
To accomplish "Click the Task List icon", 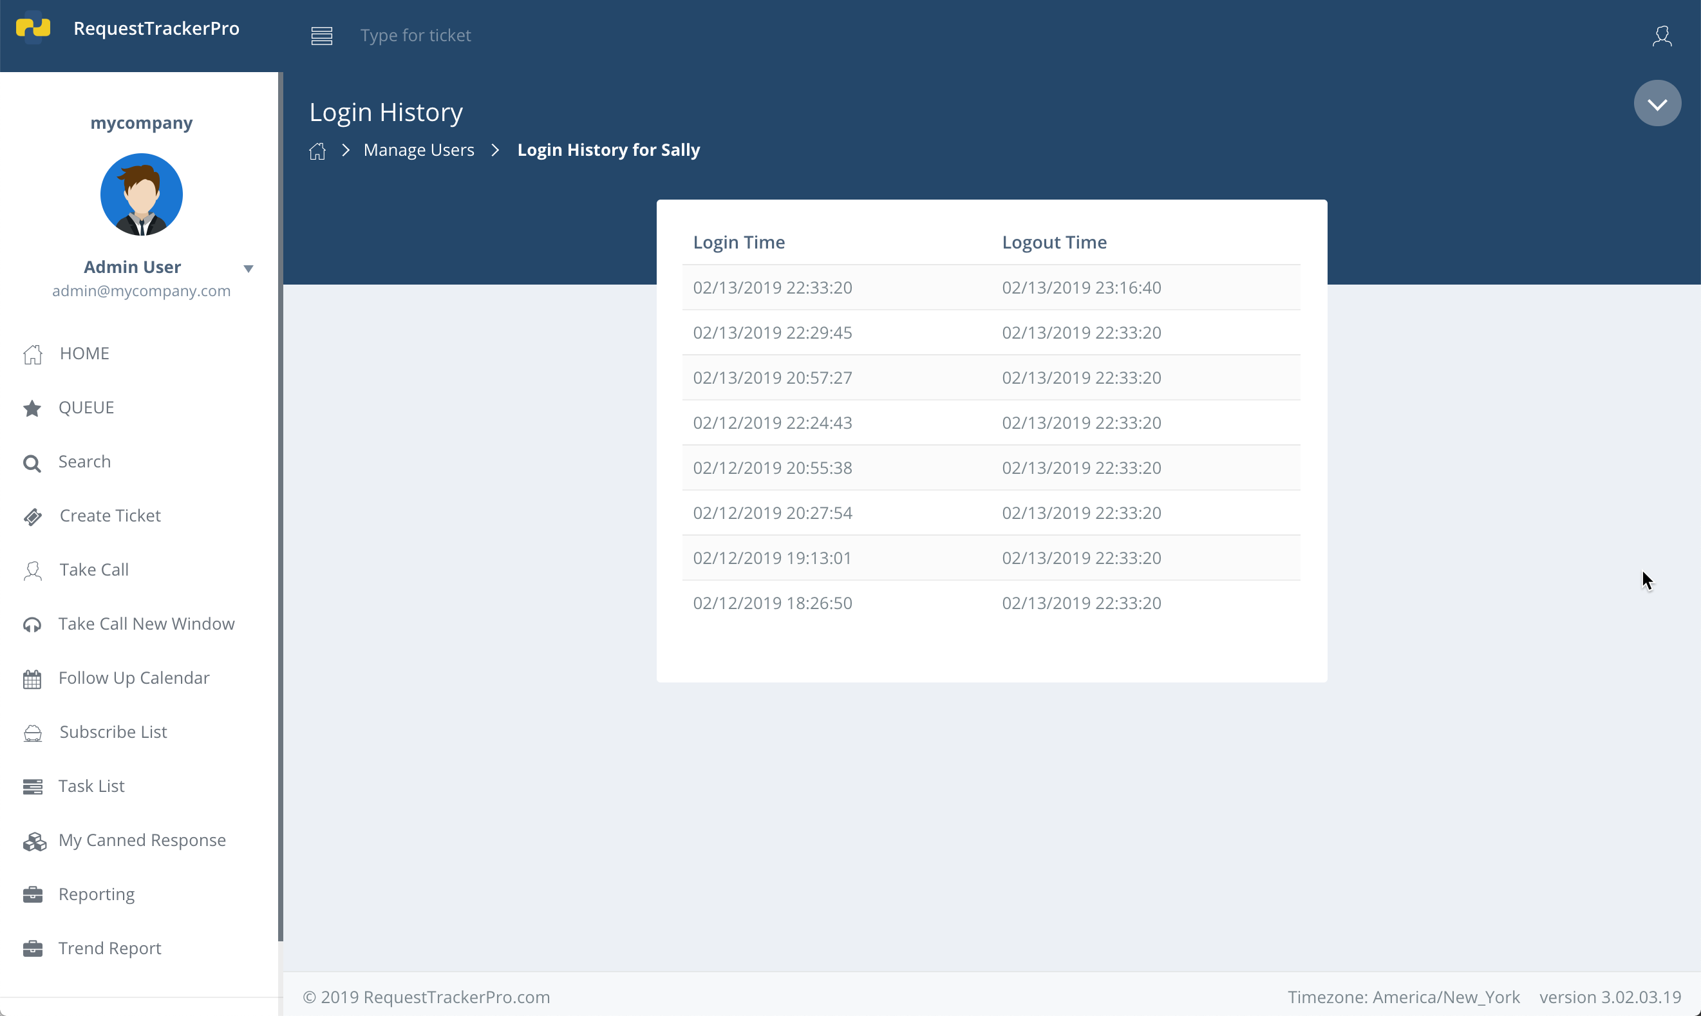I will click(x=32, y=787).
